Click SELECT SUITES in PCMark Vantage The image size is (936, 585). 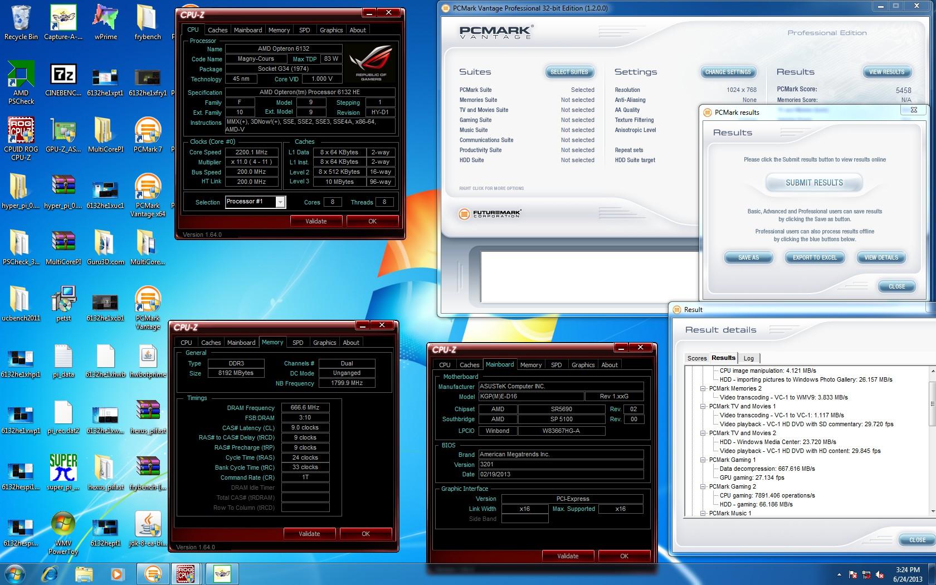tap(569, 72)
